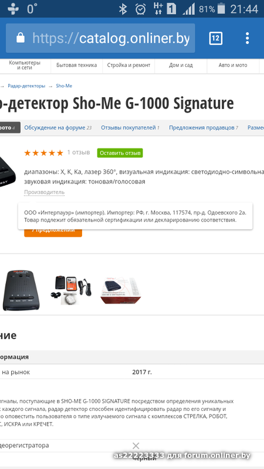Switch to Отзывы покупателей tab
Screen dimensions: 264x469
click(130, 128)
